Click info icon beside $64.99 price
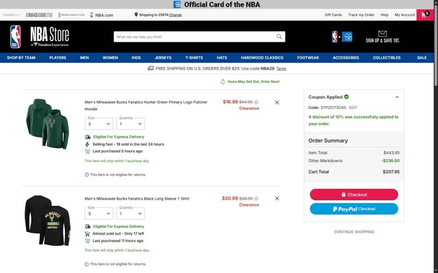The height and width of the screenshot is (273, 438). point(257,102)
